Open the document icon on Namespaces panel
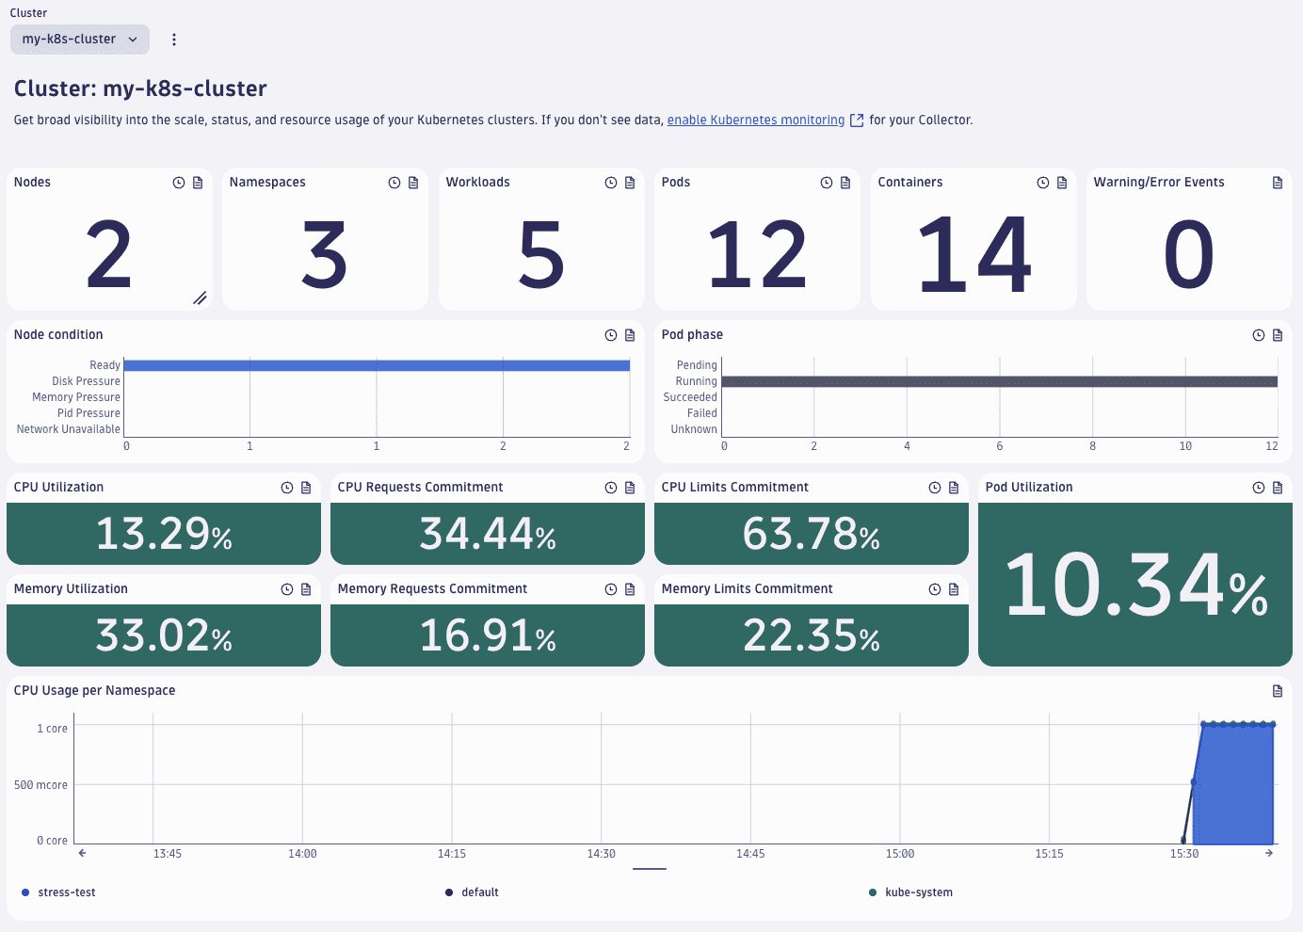The image size is (1303, 932). (x=413, y=183)
